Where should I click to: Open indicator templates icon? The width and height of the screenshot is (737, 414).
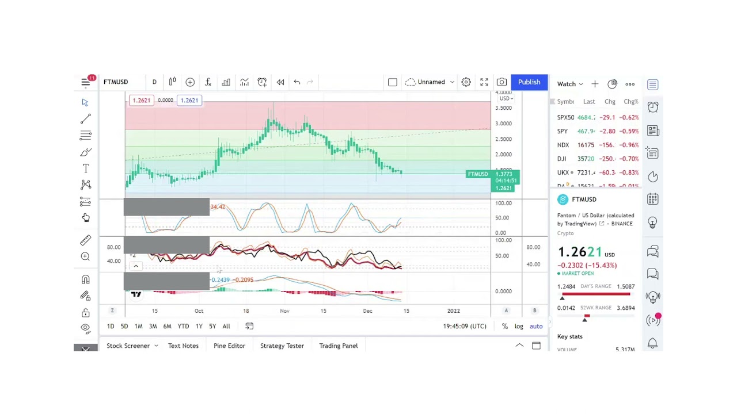[x=244, y=82]
